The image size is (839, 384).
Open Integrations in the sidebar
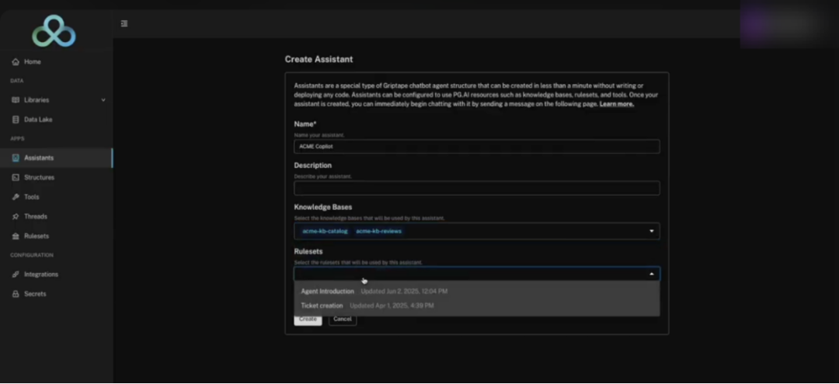[x=56, y=274]
